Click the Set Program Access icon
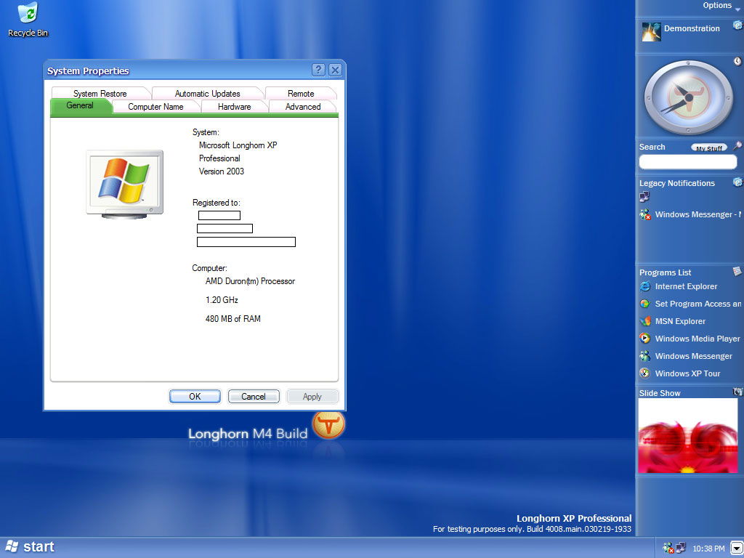 645,304
